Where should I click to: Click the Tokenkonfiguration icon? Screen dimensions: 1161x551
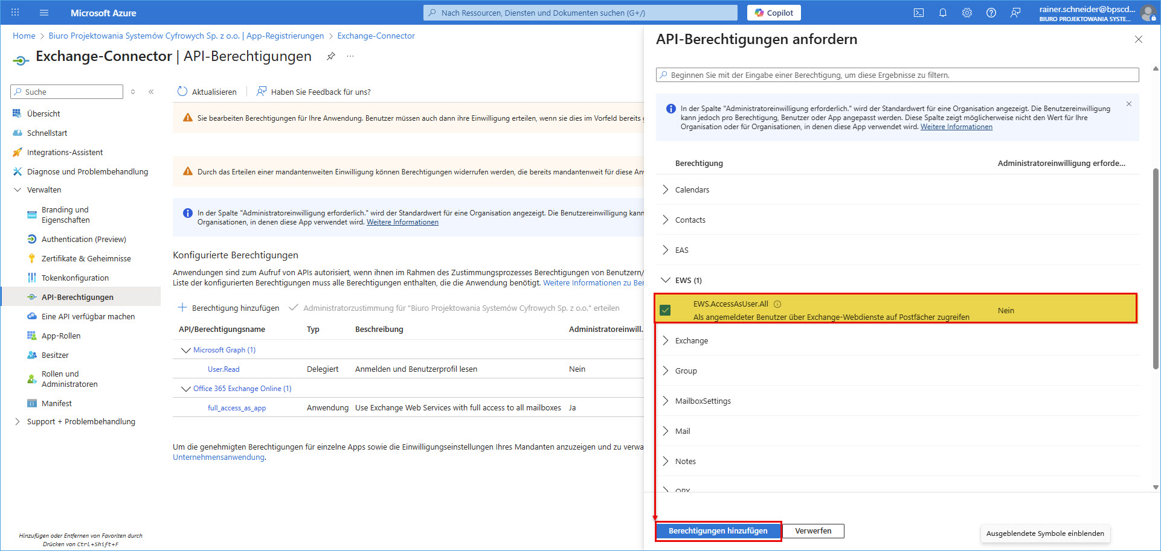click(32, 278)
